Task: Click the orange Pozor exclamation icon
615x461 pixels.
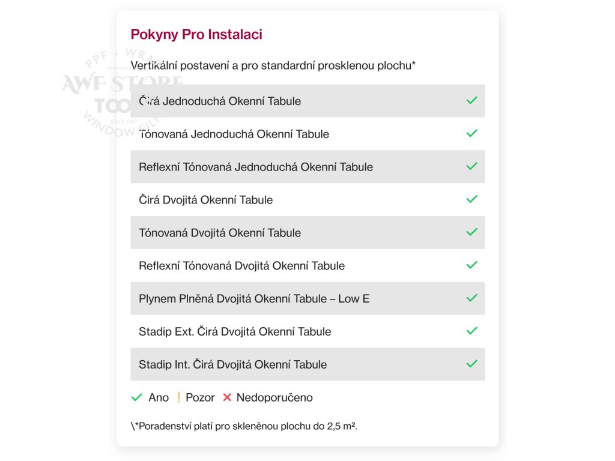Action: [x=178, y=397]
